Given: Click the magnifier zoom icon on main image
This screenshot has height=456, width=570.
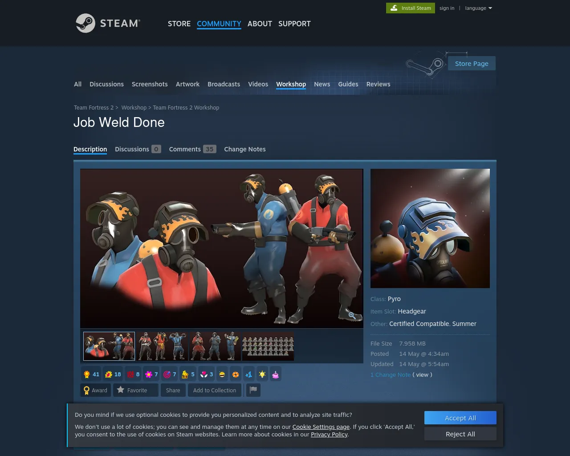Looking at the screenshot, I should (352, 315).
